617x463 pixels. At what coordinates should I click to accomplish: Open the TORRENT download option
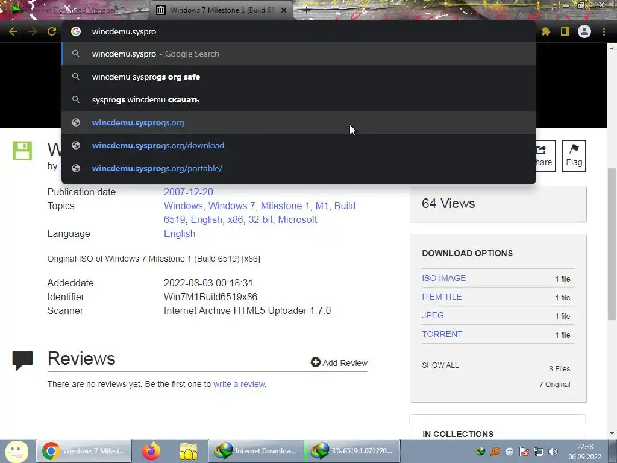point(442,334)
